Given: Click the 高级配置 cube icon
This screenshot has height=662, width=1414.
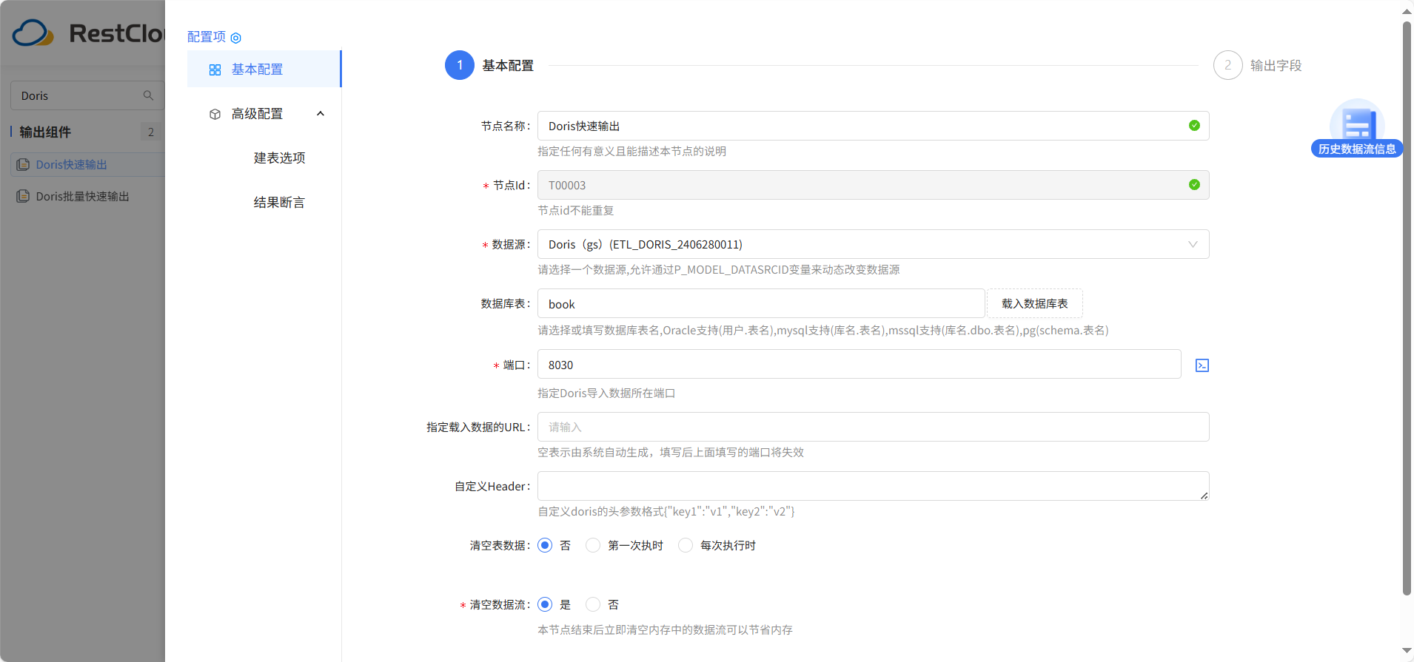Looking at the screenshot, I should (x=215, y=114).
